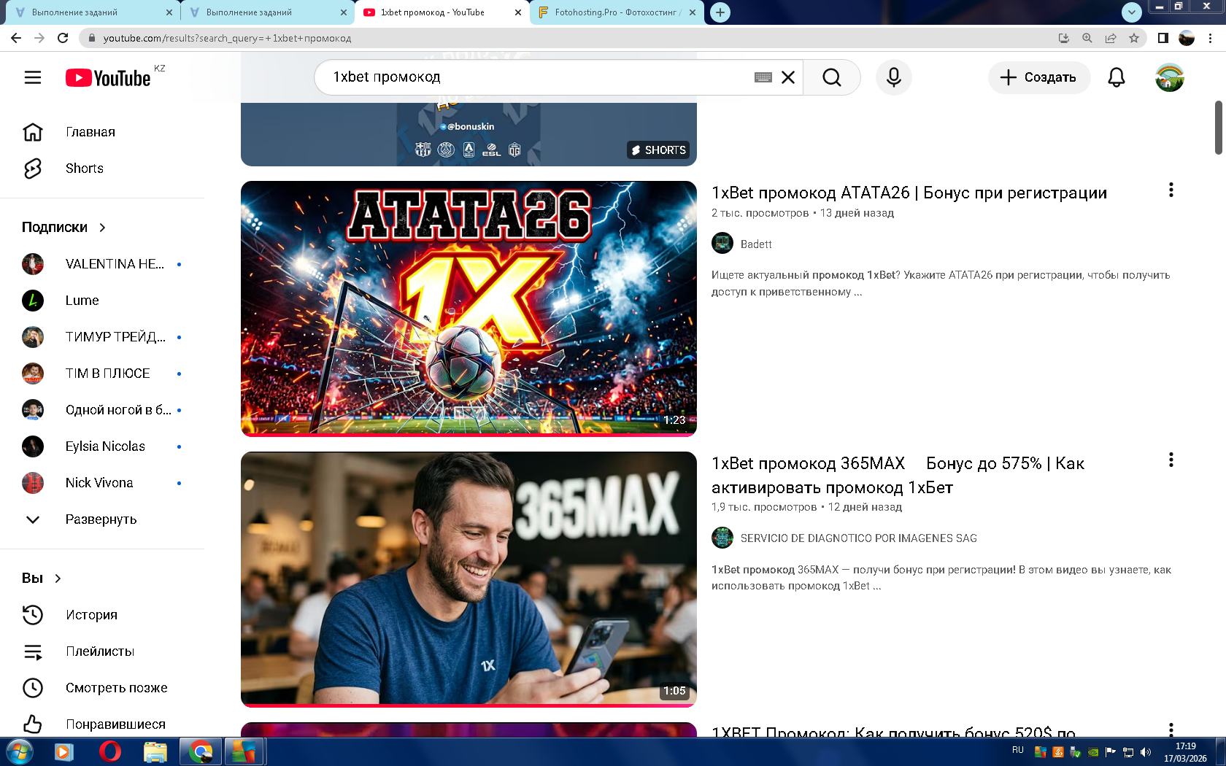Launch Opera from the taskbar
1226x766 pixels.
(x=110, y=751)
